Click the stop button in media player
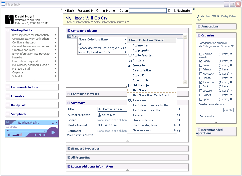 tap(44, 135)
